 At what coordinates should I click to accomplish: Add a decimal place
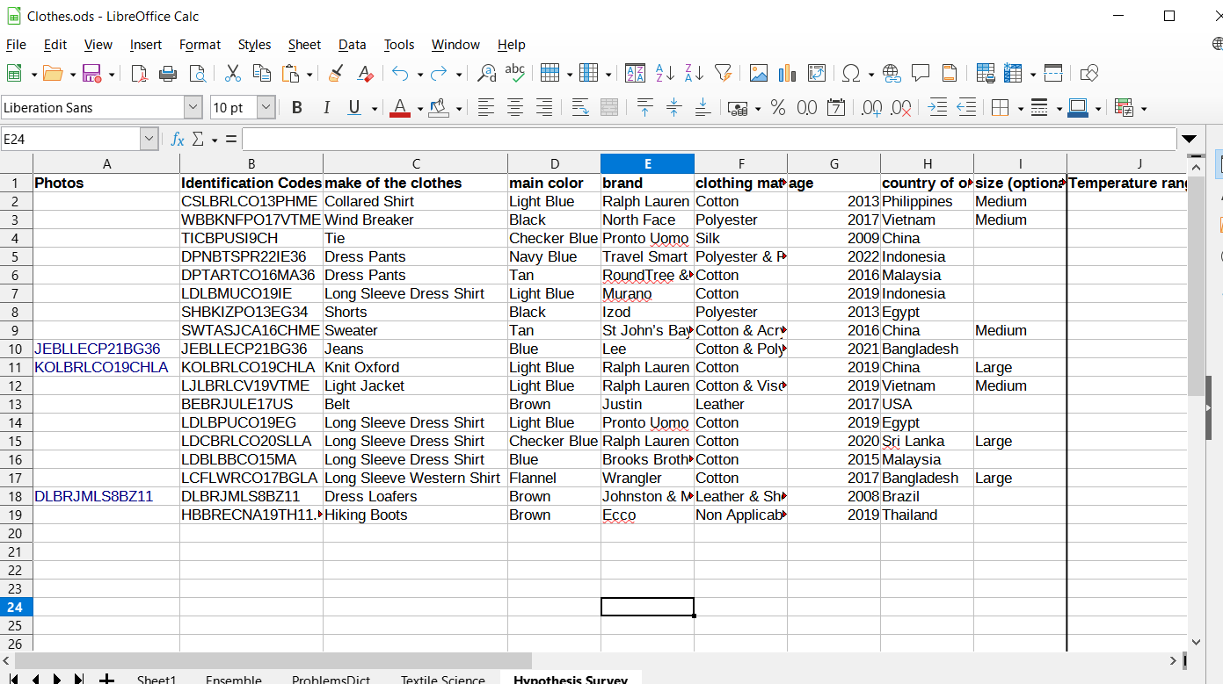[871, 107]
